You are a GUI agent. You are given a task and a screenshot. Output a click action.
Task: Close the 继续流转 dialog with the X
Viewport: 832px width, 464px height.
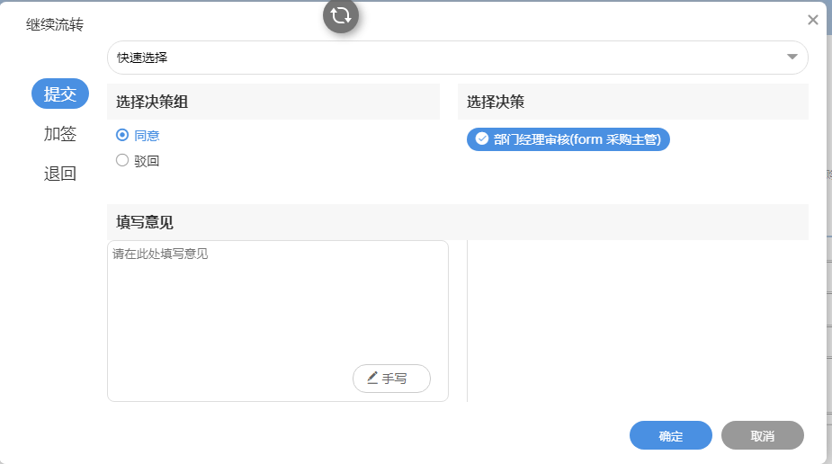pyautogui.click(x=812, y=20)
